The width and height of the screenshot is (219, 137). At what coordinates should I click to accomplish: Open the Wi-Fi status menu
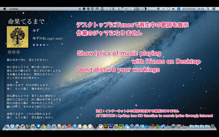[168, 9]
